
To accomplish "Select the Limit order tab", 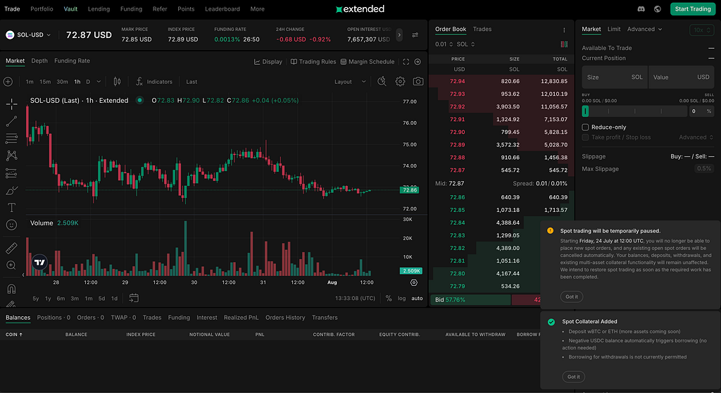I will 614,29.
